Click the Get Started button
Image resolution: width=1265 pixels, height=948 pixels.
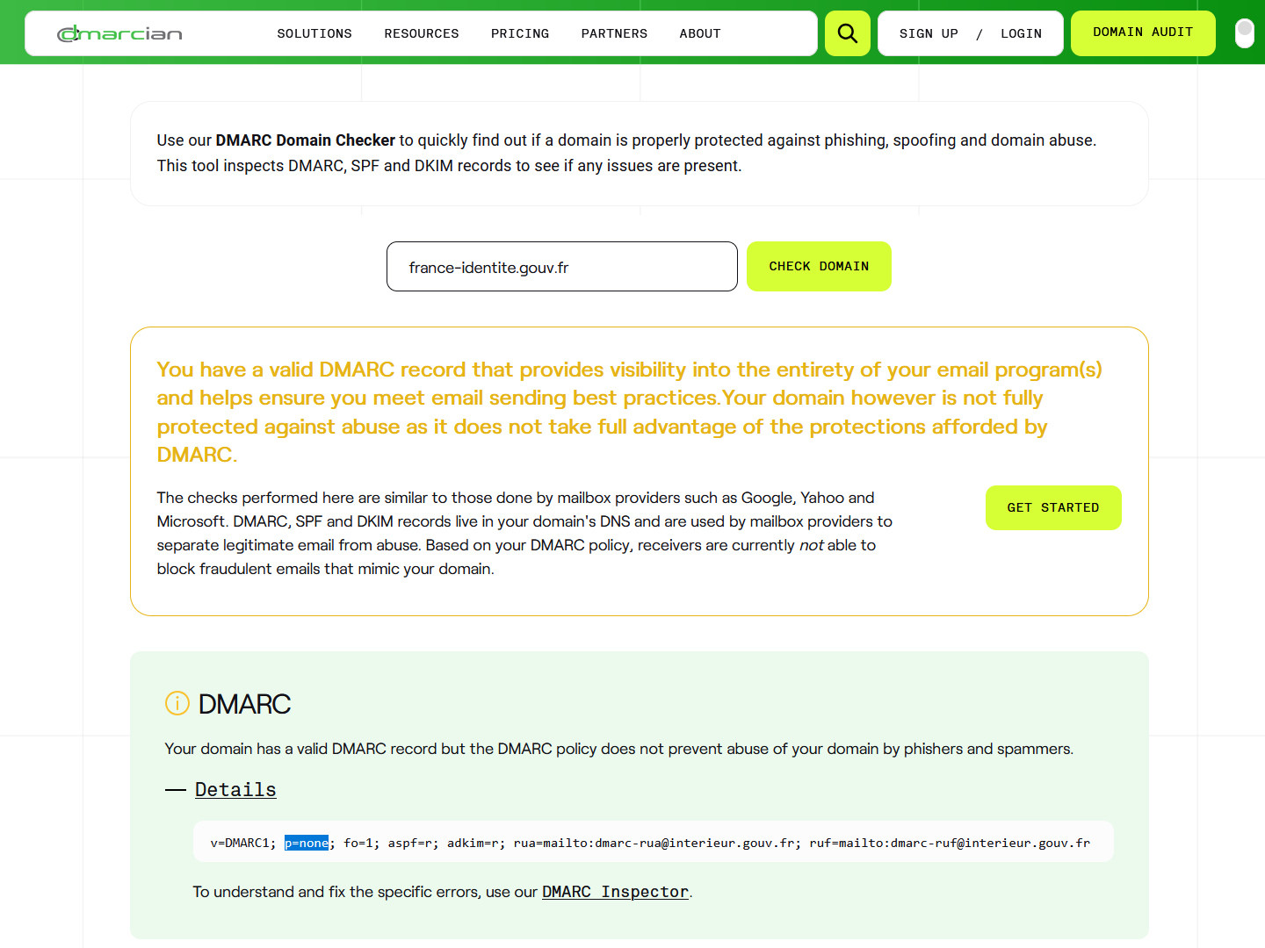[x=1053, y=507]
